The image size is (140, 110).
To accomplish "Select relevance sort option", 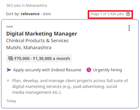I will (30, 14).
